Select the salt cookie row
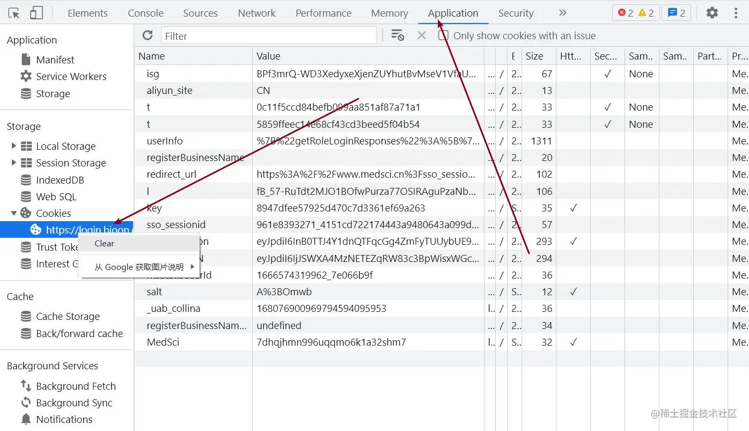This screenshot has height=431, width=749. click(x=442, y=291)
